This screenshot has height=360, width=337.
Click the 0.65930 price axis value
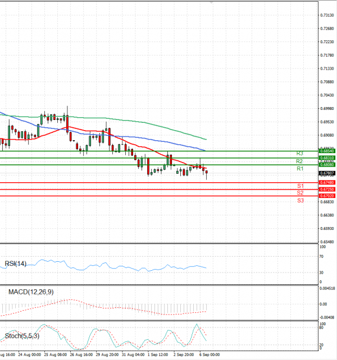[327, 229]
